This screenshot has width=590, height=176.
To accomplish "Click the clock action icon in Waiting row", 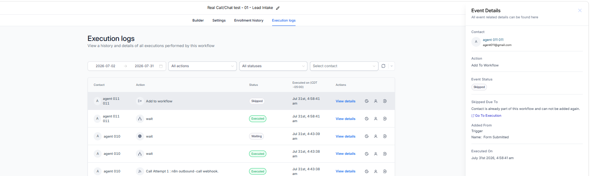I will (140, 136).
